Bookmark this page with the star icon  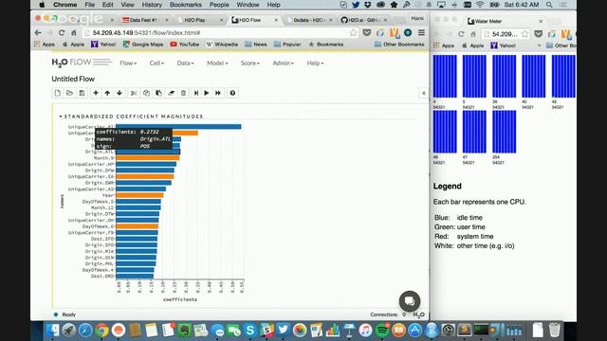point(353,33)
